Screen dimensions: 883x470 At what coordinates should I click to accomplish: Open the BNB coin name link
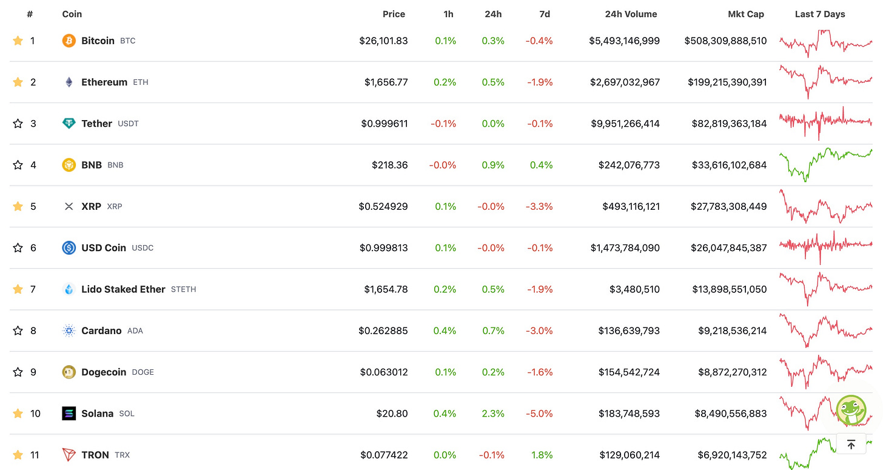(x=92, y=165)
